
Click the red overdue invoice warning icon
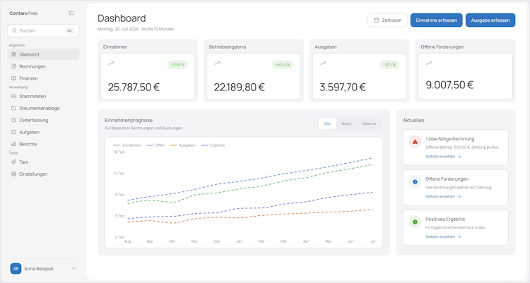pos(415,142)
